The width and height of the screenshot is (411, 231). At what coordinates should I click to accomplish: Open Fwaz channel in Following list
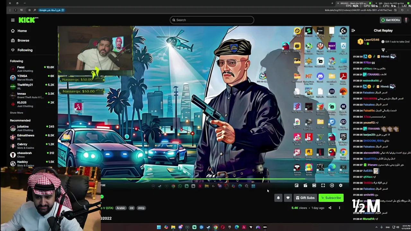point(32,69)
